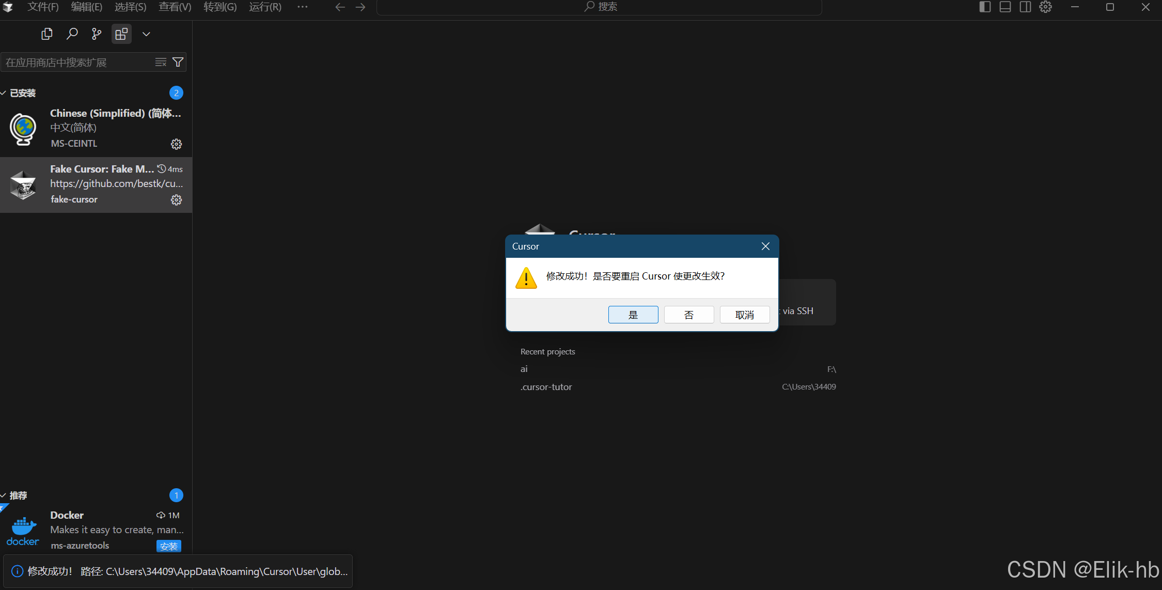
Task: Open the Fake Cursor extension gear
Action: point(176,200)
